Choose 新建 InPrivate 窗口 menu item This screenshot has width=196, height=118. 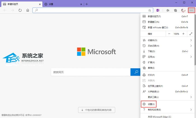[158, 27]
